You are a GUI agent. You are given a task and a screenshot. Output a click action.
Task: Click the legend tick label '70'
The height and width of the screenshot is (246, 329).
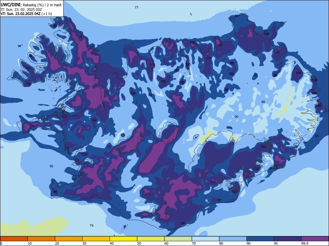tap(194, 243)
